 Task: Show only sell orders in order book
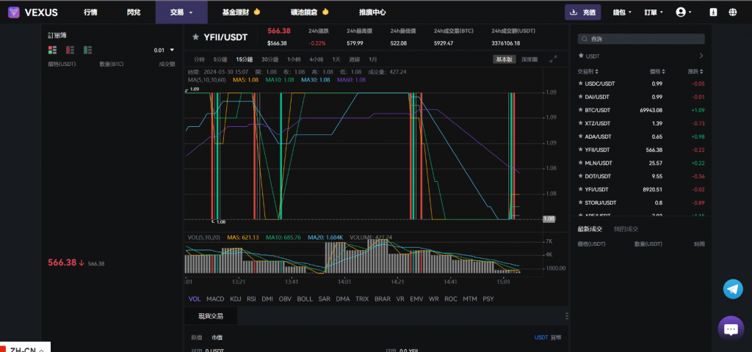pyautogui.click(x=70, y=50)
